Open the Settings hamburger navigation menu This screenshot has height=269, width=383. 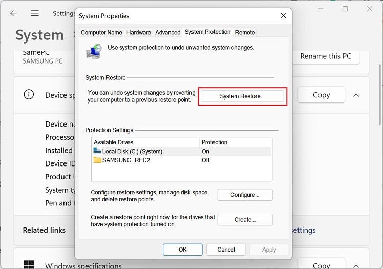tap(35, 13)
